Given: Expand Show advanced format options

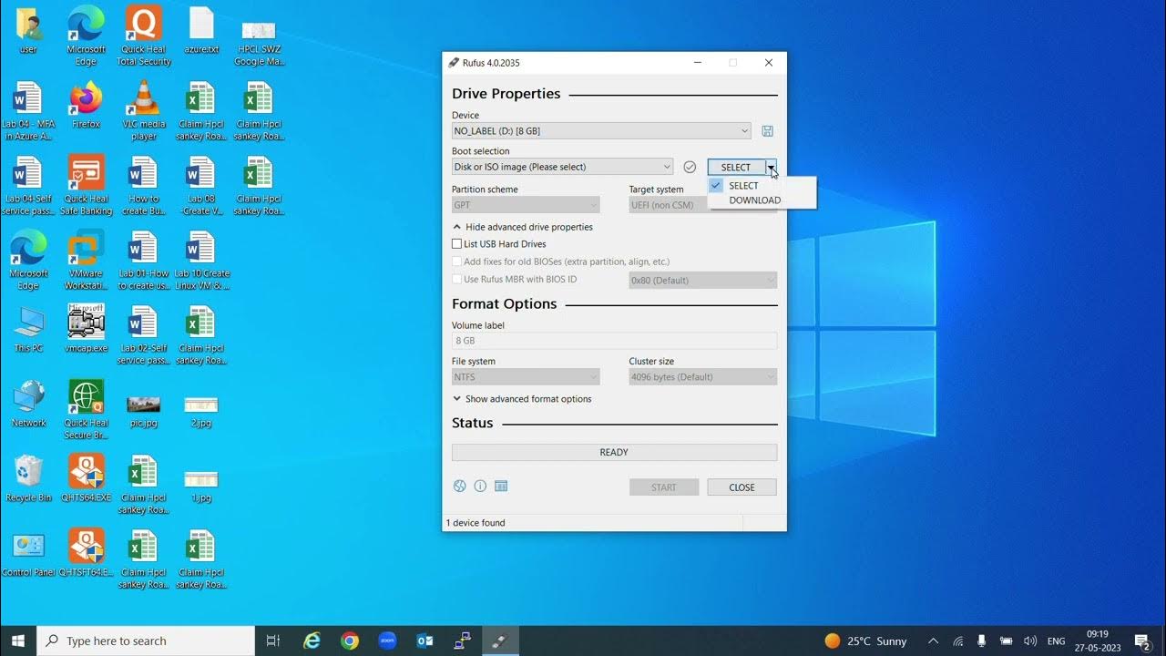Looking at the screenshot, I should 523,399.
